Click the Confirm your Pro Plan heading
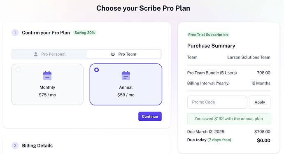 [46, 33]
